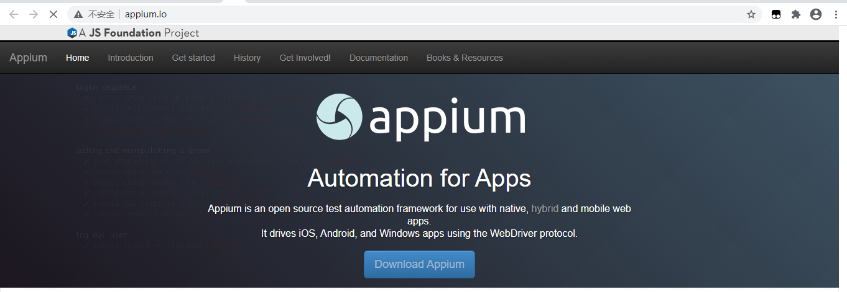Open the Chrome three-dot menu

click(x=836, y=14)
